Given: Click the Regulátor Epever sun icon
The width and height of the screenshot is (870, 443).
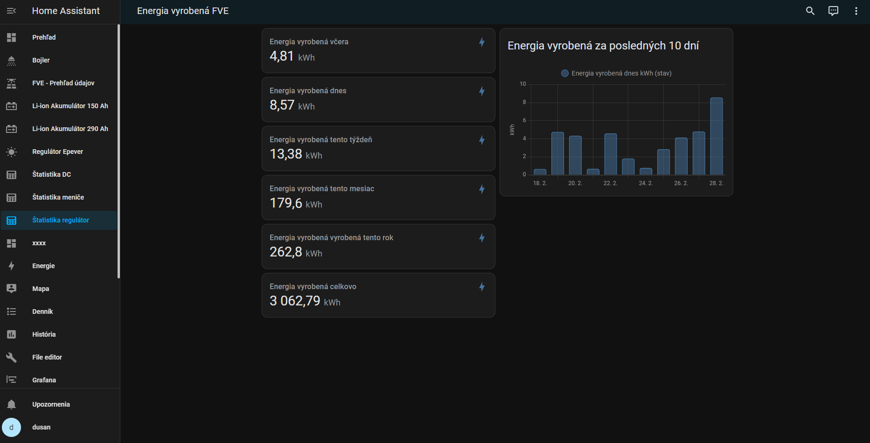Looking at the screenshot, I should click(x=12, y=152).
